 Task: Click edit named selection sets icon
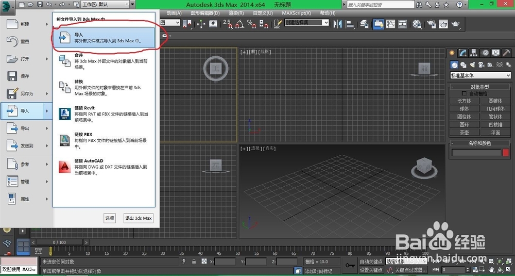pos(278,24)
